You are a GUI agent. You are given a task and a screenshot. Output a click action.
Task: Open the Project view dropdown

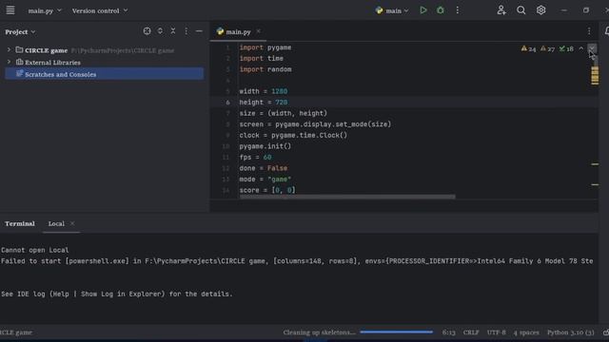(x=20, y=31)
